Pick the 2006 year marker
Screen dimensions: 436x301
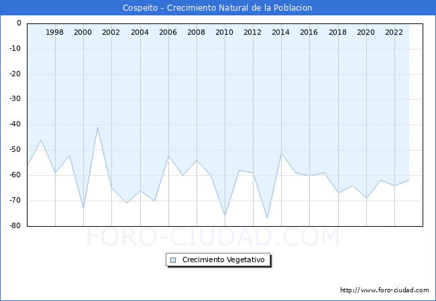click(168, 32)
